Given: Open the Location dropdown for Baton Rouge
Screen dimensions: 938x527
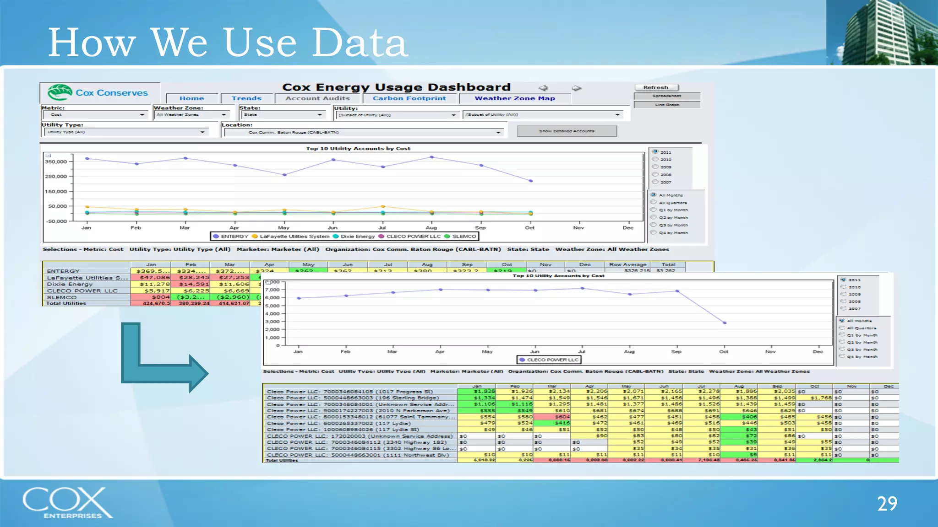Looking at the screenshot, I should (x=364, y=133).
